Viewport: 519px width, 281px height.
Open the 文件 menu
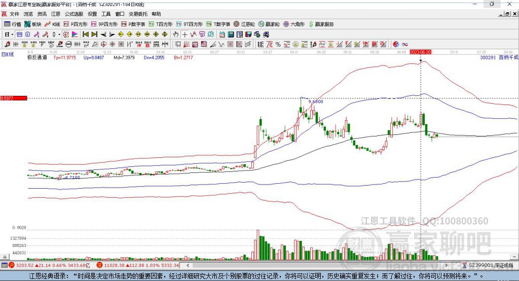point(14,14)
